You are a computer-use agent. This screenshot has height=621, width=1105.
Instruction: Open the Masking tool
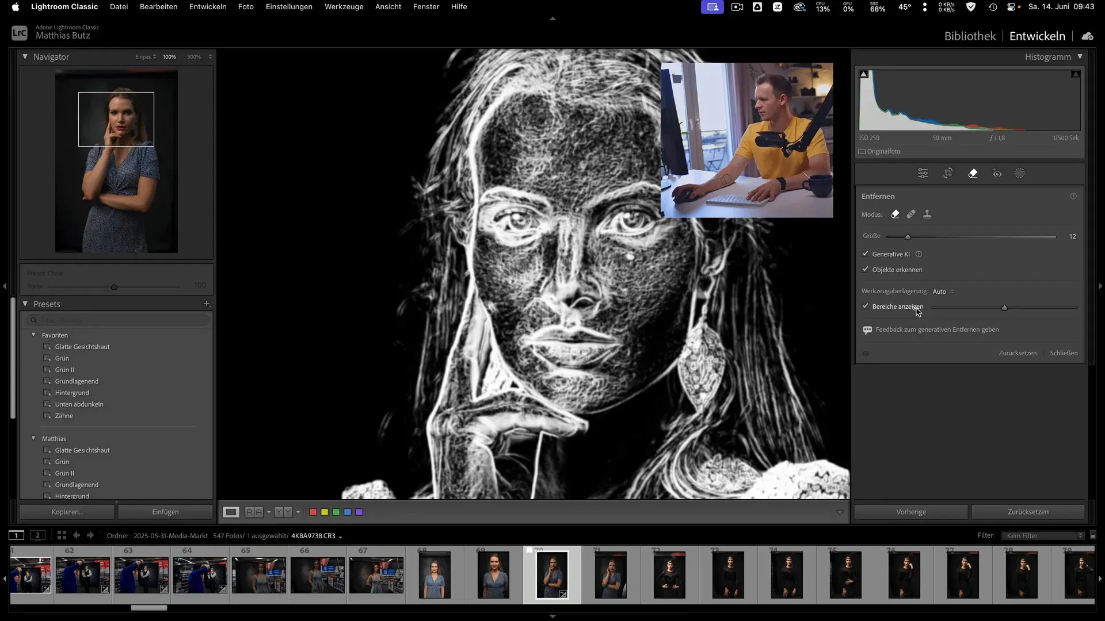[x=1019, y=173]
